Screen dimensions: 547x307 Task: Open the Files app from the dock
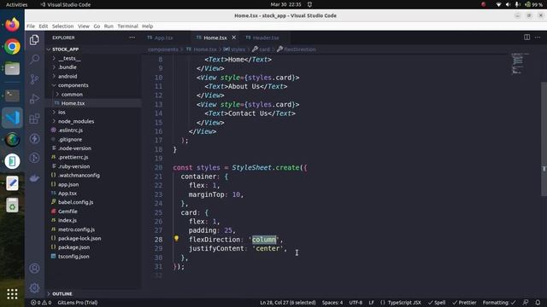[12, 68]
